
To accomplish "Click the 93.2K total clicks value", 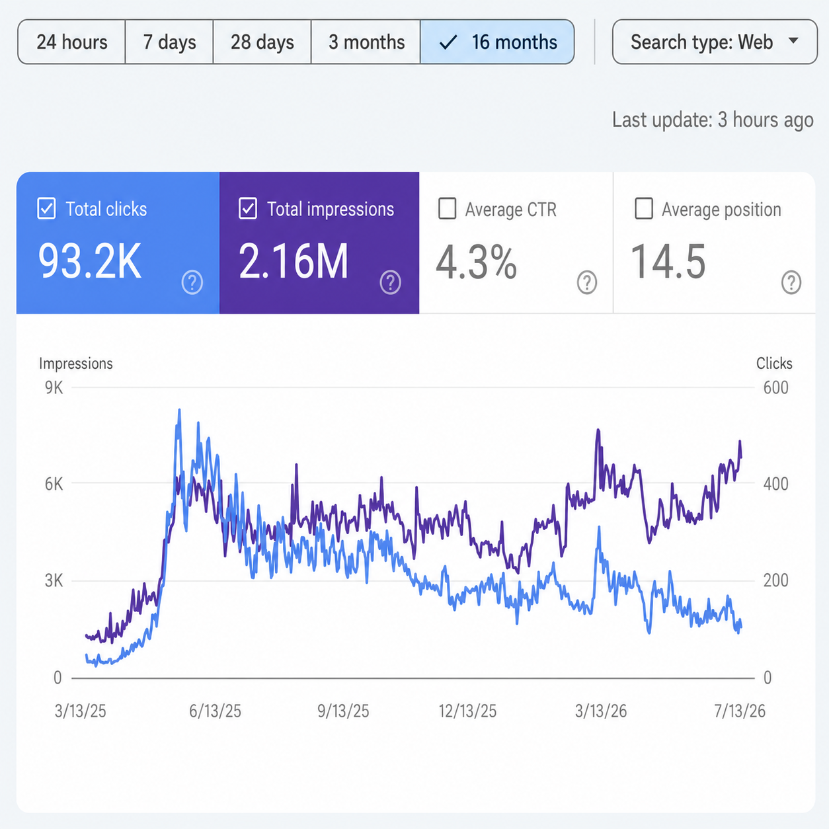I will tap(90, 262).
